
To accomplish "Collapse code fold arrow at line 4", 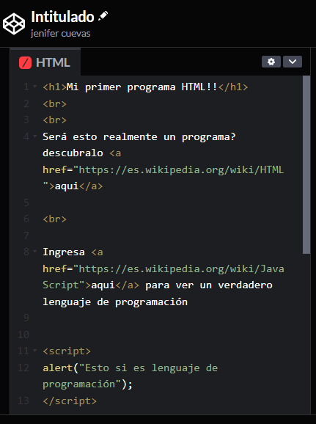I will pos(35,136).
